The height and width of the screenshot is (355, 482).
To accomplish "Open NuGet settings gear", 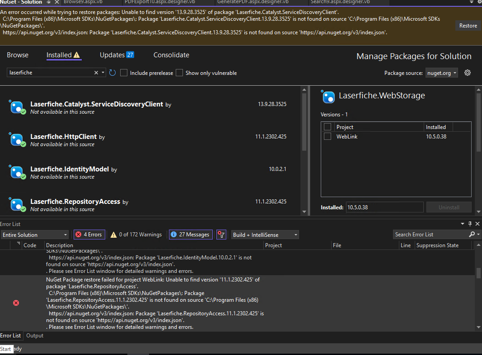I will tap(468, 73).
